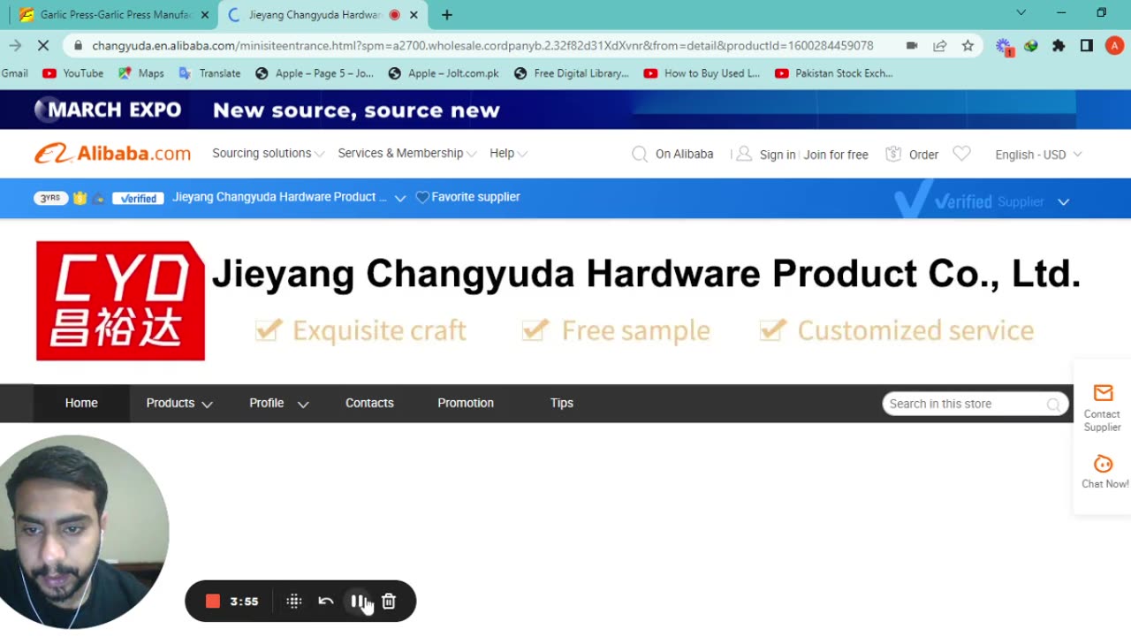The image size is (1131, 636).
Task: Close the Jieyang Changyuda tab
Action: pyautogui.click(x=414, y=15)
